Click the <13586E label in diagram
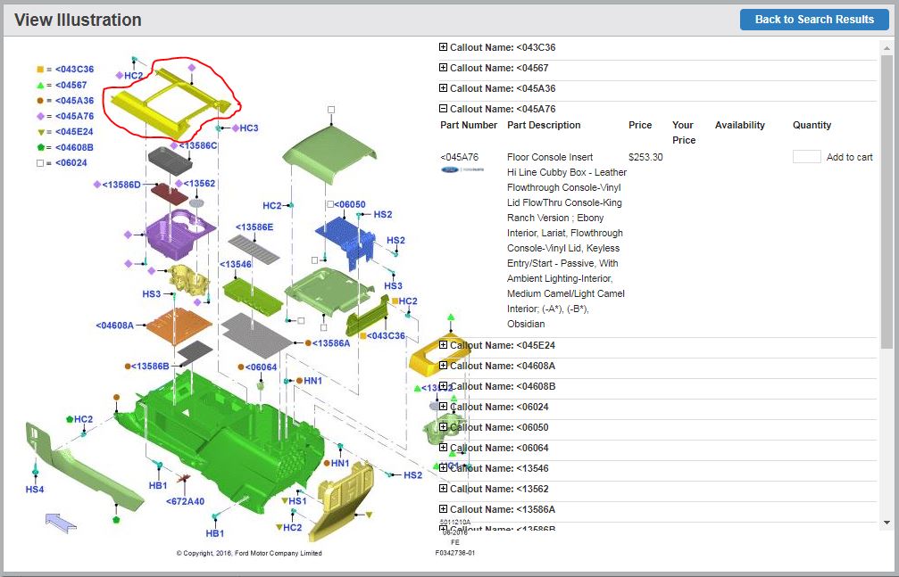 click(254, 227)
